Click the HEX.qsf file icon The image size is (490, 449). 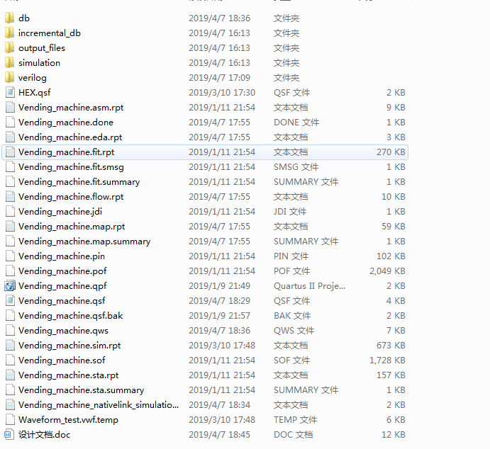pos(10,92)
